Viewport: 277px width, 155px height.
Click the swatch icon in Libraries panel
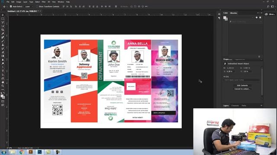[x=225, y=18]
